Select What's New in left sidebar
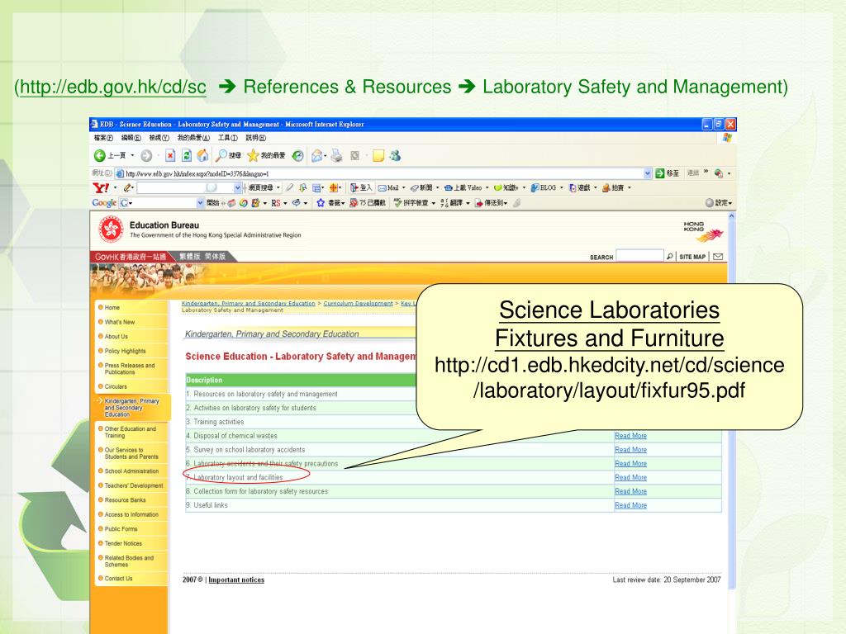This screenshot has height=634, width=846. (x=119, y=323)
